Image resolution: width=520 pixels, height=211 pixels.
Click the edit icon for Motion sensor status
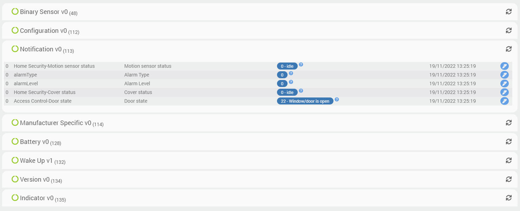(x=504, y=66)
